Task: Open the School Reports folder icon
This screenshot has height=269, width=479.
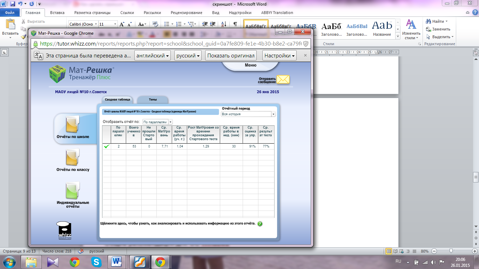Action: 73,124
